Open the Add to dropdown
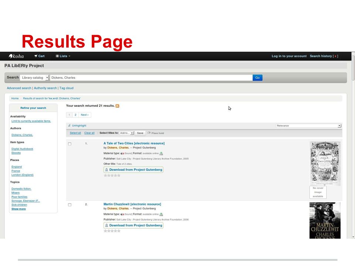This screenshot has height=266, width=355. [x=126, y=133]
